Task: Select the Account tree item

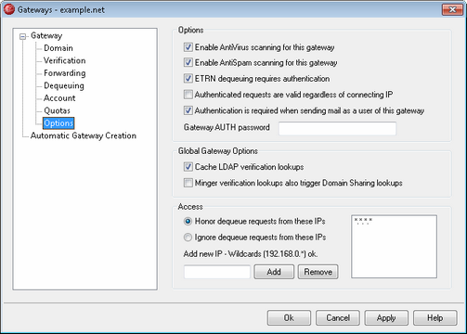Action: 59,98
